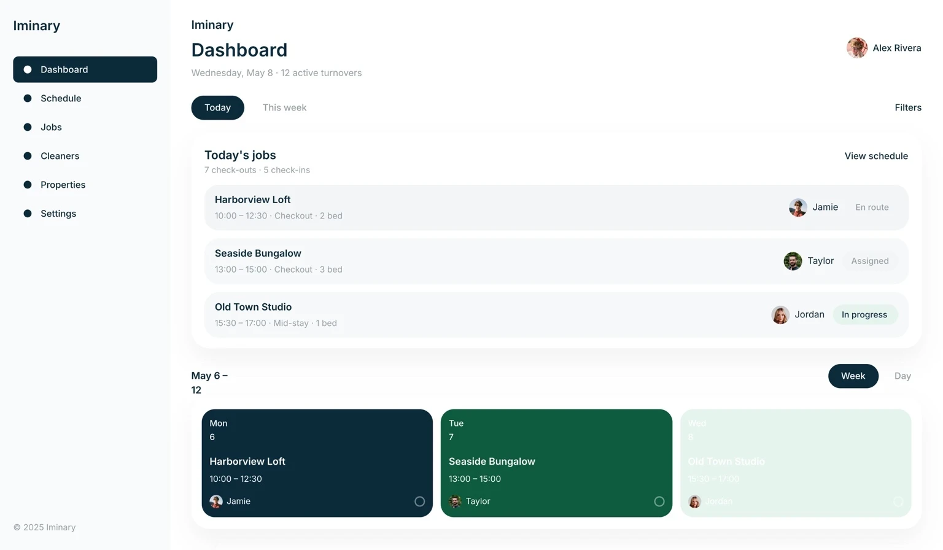Select the Week view button
943x550 pixels.
(853, 376)
